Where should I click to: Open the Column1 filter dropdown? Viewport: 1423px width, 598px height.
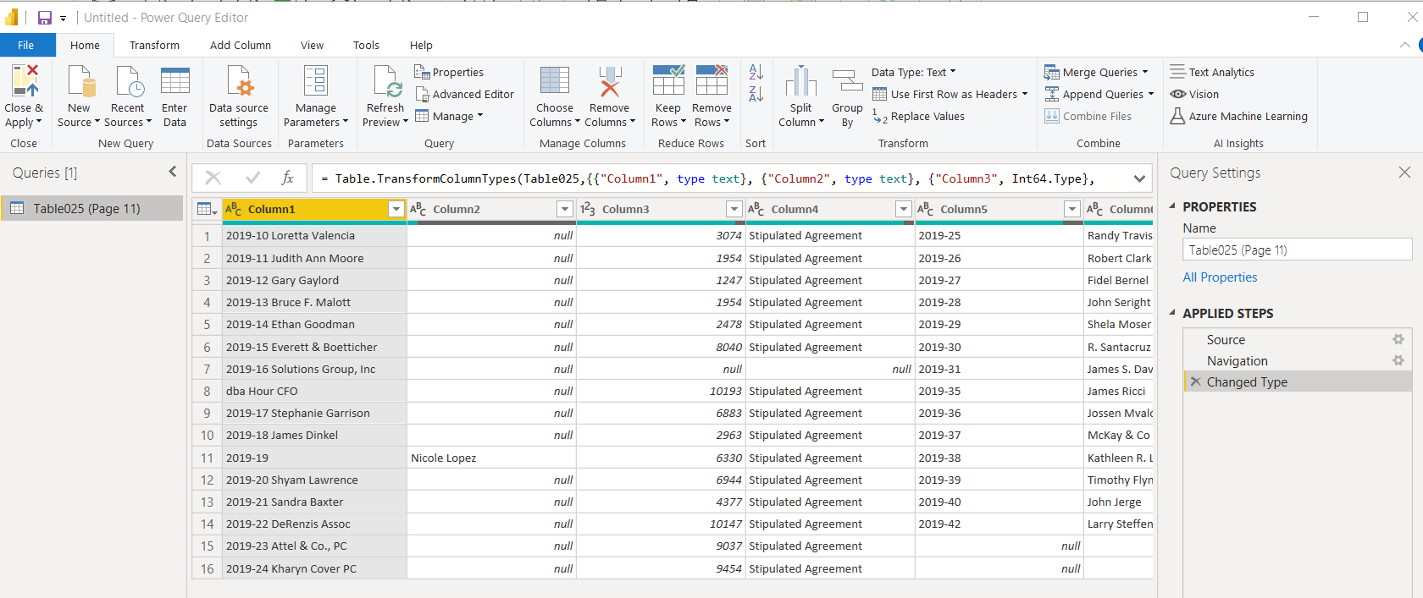click(396, 209)
